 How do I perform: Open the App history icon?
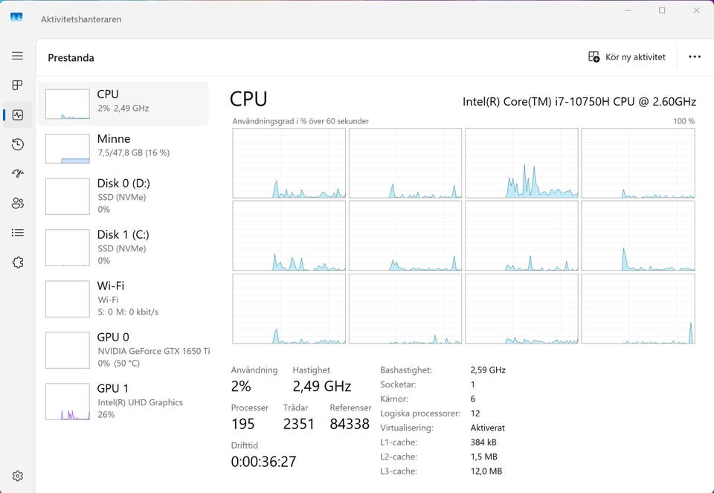pyautogui.click(x=17, y=144)
